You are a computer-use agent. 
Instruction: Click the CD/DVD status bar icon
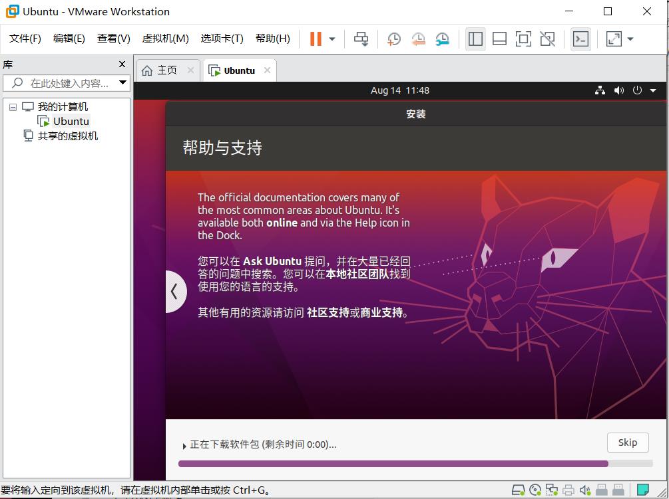pos(535,490)
